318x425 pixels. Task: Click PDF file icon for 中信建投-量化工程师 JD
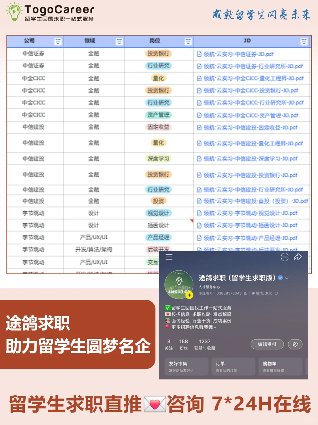[199, 143]
